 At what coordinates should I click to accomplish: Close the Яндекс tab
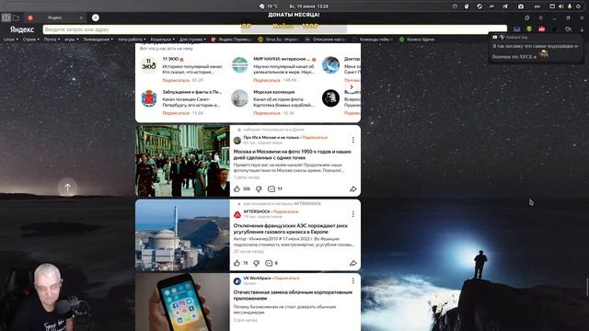(x=81, y=17)
